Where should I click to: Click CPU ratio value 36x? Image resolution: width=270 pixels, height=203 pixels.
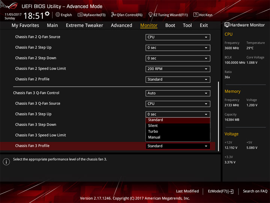[227, 77]
